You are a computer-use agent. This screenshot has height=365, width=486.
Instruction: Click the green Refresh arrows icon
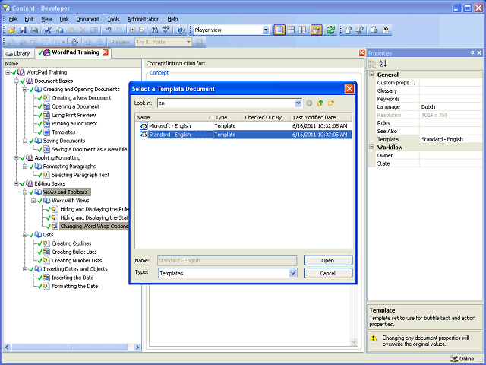pos(331,30)
